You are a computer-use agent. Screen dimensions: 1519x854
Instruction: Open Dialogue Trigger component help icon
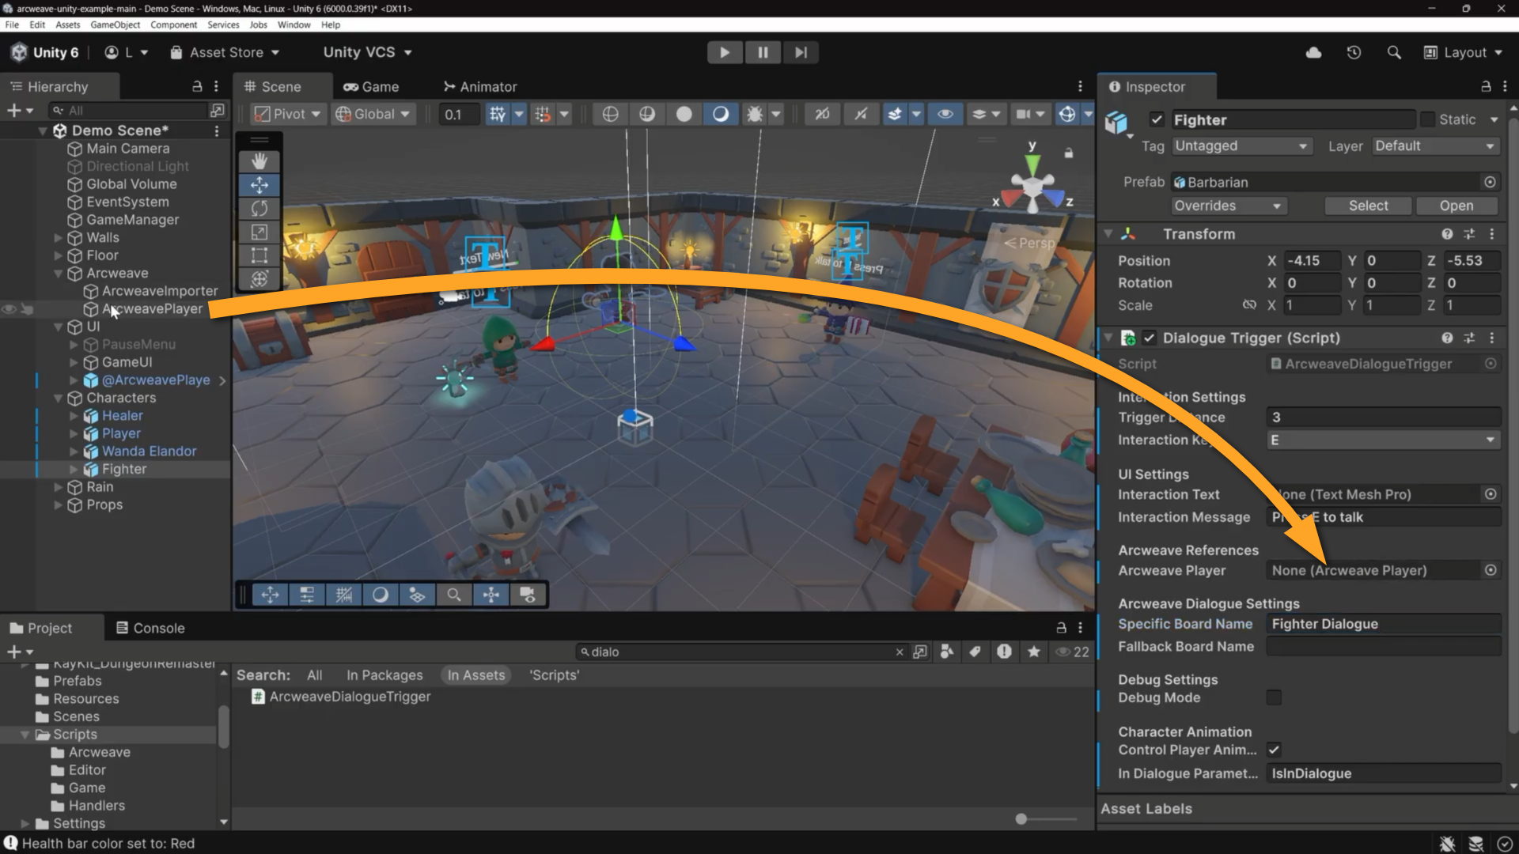point(1447,338)
